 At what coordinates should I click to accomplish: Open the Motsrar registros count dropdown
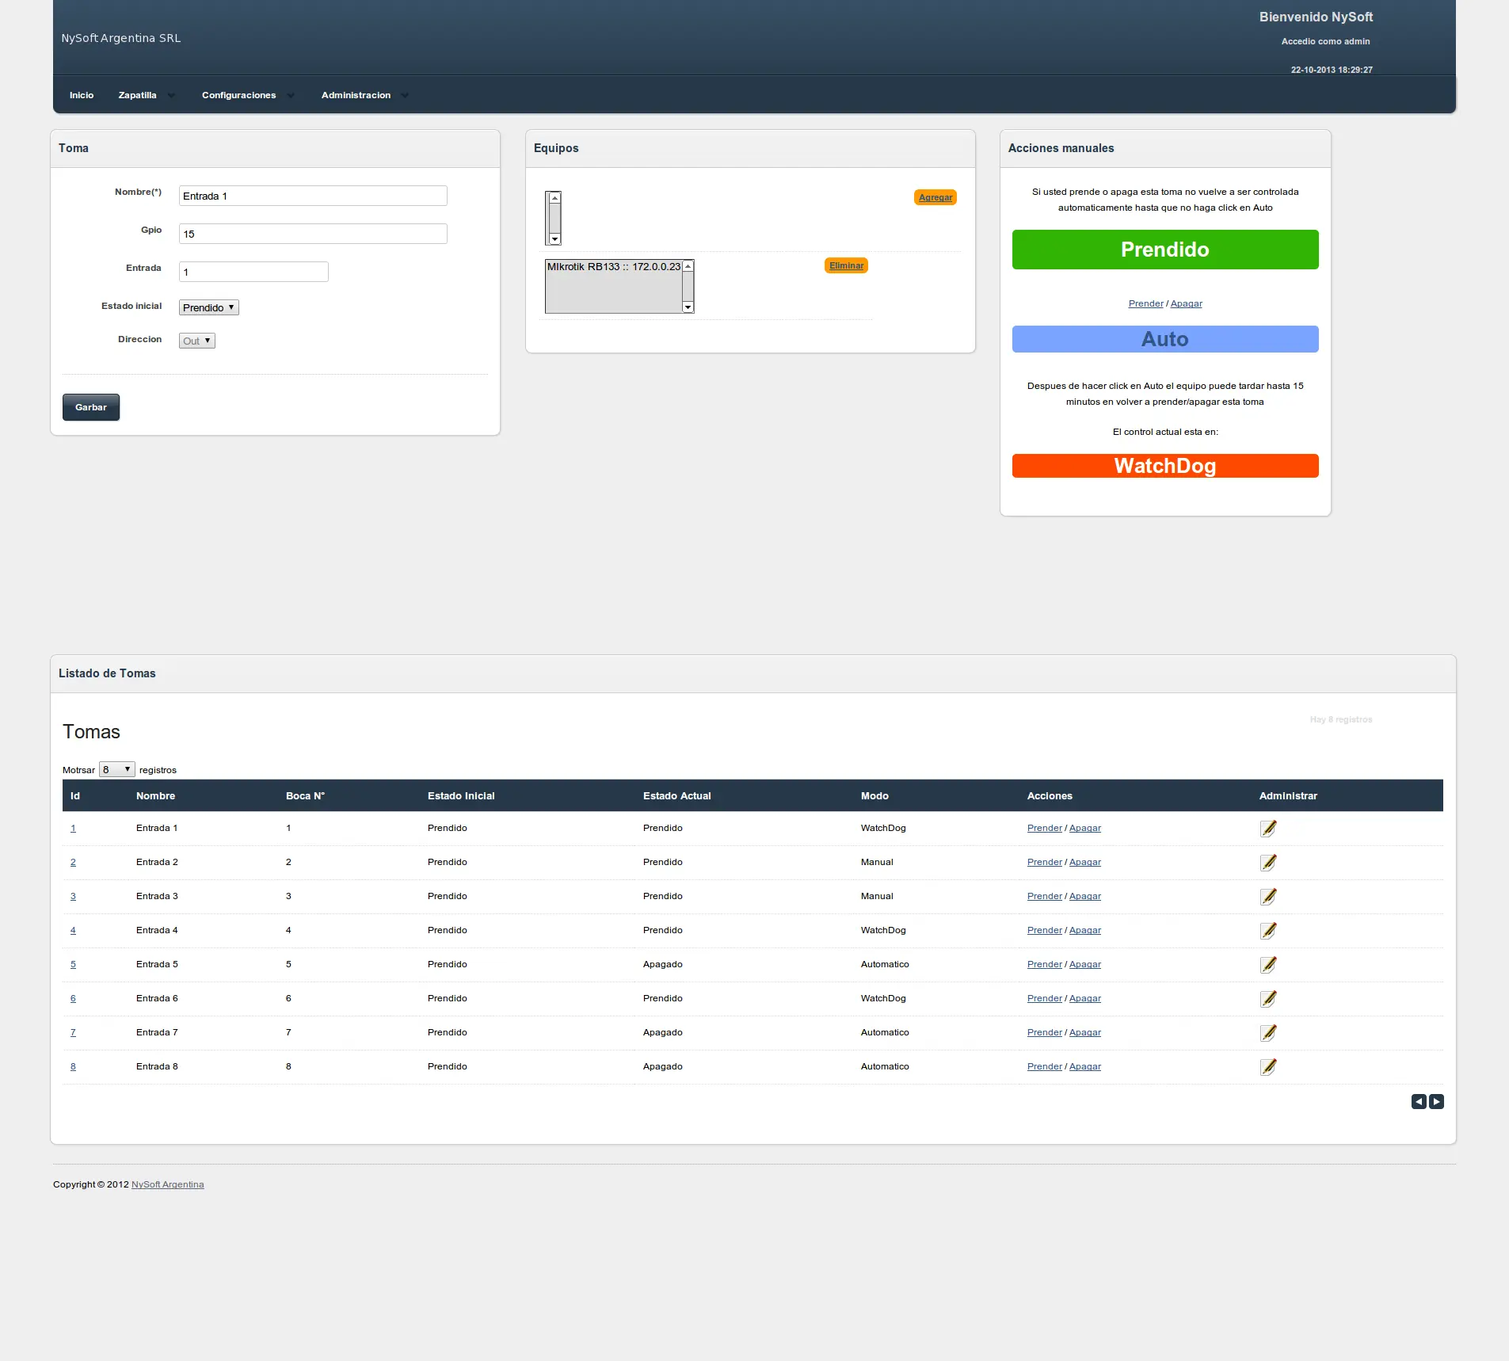[x=116, y=769]
